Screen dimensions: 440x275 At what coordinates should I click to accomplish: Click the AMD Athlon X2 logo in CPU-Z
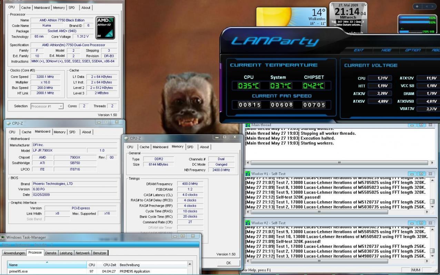pos(105,28)
